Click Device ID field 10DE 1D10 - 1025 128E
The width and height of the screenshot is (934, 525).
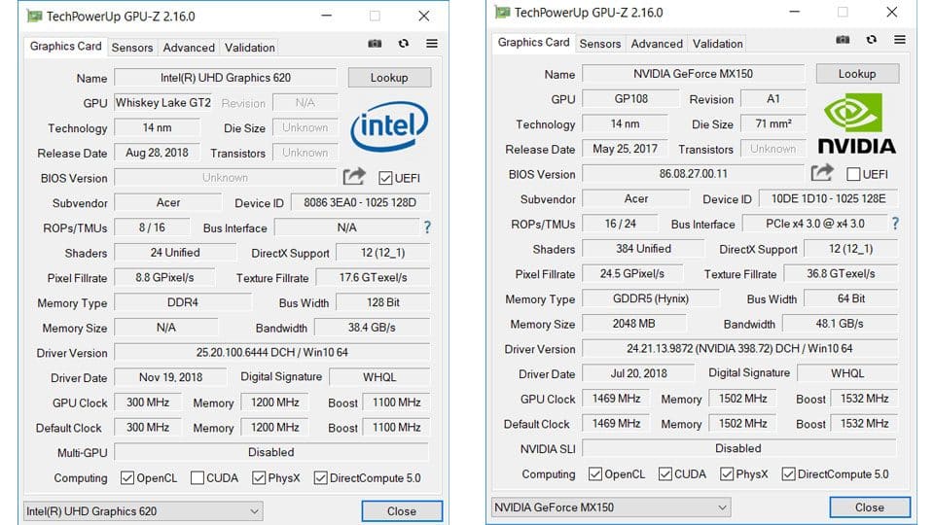(829, 198)
